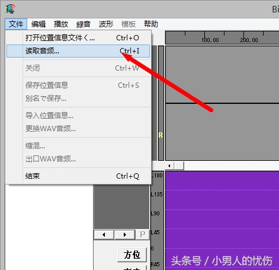279x270 pixels.
Task: Open the 帮助 menu
Action: tap(151, 24)
